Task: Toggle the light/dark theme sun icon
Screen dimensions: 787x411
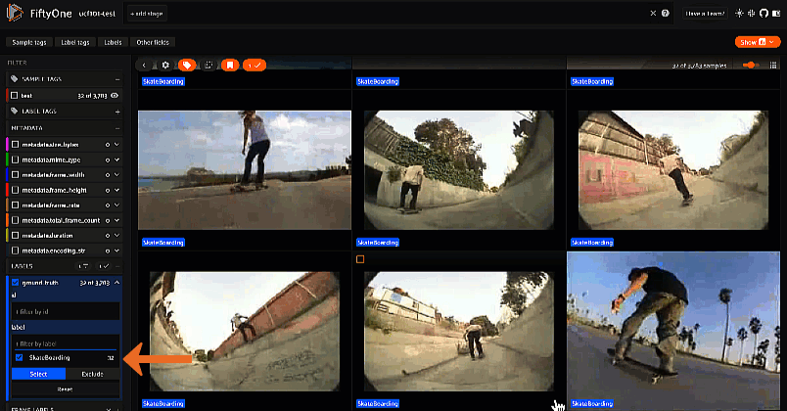Action: 739,14
